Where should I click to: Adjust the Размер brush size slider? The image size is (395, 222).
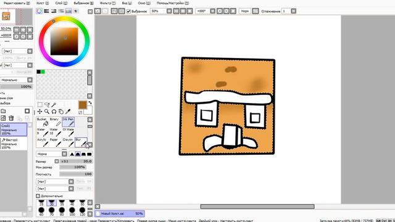pyautogui.click(x=76, y=161)
